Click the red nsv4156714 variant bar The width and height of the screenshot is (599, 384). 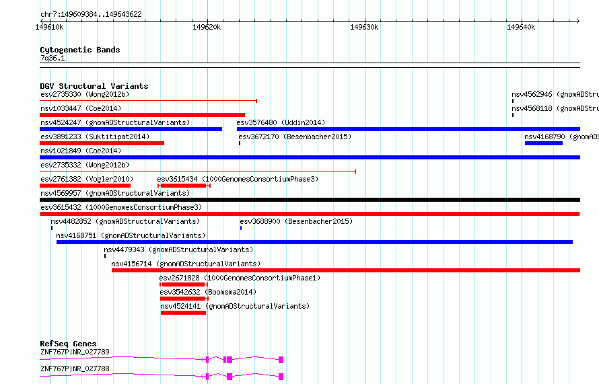click(x=346, y=270)
